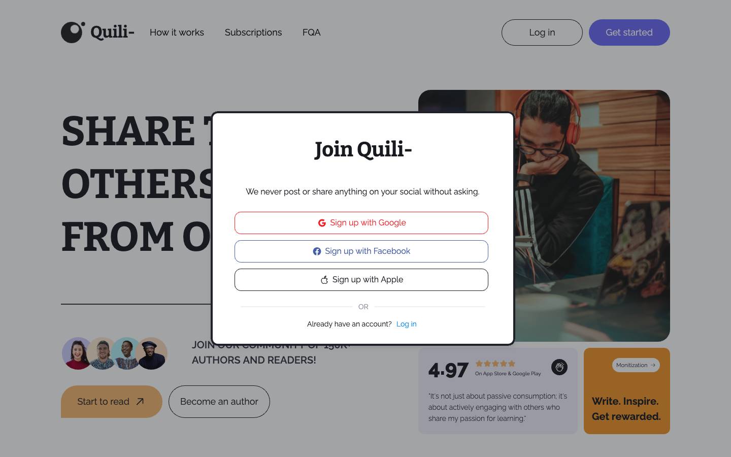Click the Quili- logo icon

coord(73,32)
